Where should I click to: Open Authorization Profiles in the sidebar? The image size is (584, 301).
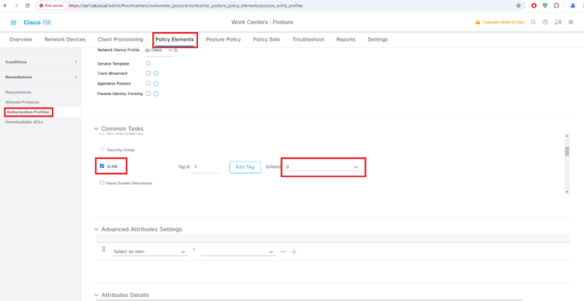point(27,112)
